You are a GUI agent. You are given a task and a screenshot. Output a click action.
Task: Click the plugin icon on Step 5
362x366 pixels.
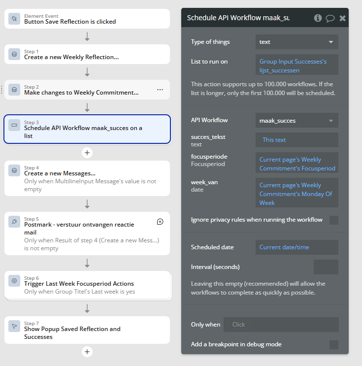click(x=14, y=222)
